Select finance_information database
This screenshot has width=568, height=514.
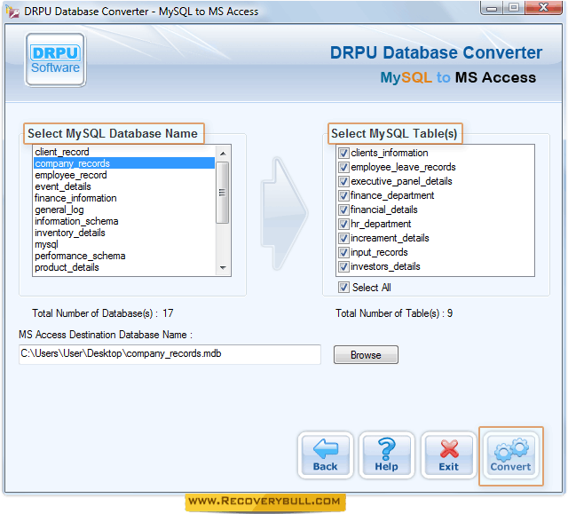coord(124,198)
